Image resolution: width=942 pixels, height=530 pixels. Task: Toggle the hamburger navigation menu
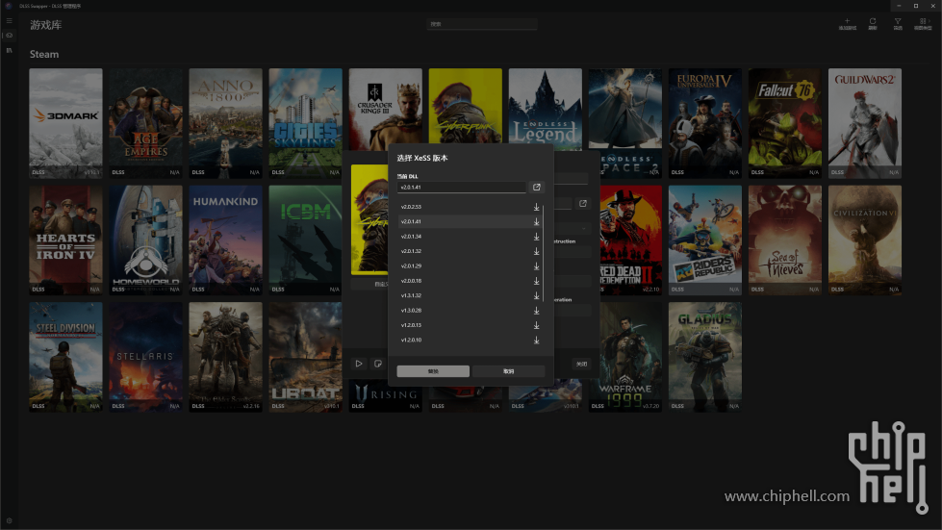pyautogui.click(x=9, y=20)
